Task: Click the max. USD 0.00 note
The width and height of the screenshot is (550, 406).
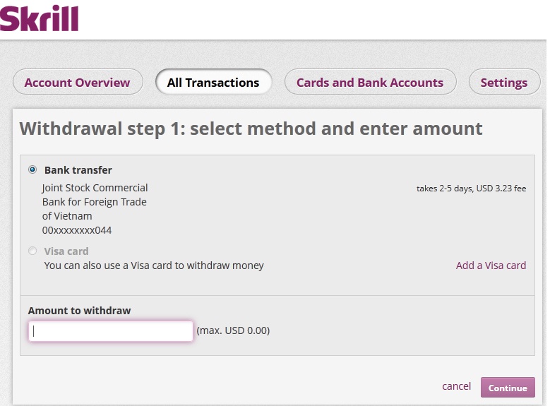Action: coord(233,330)
